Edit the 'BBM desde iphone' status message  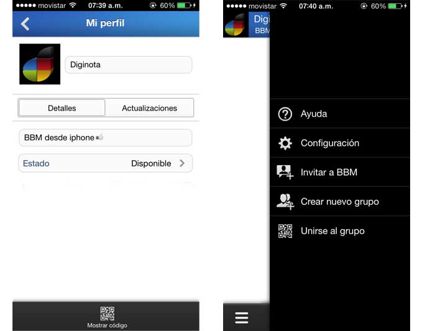tap(106, 137)
